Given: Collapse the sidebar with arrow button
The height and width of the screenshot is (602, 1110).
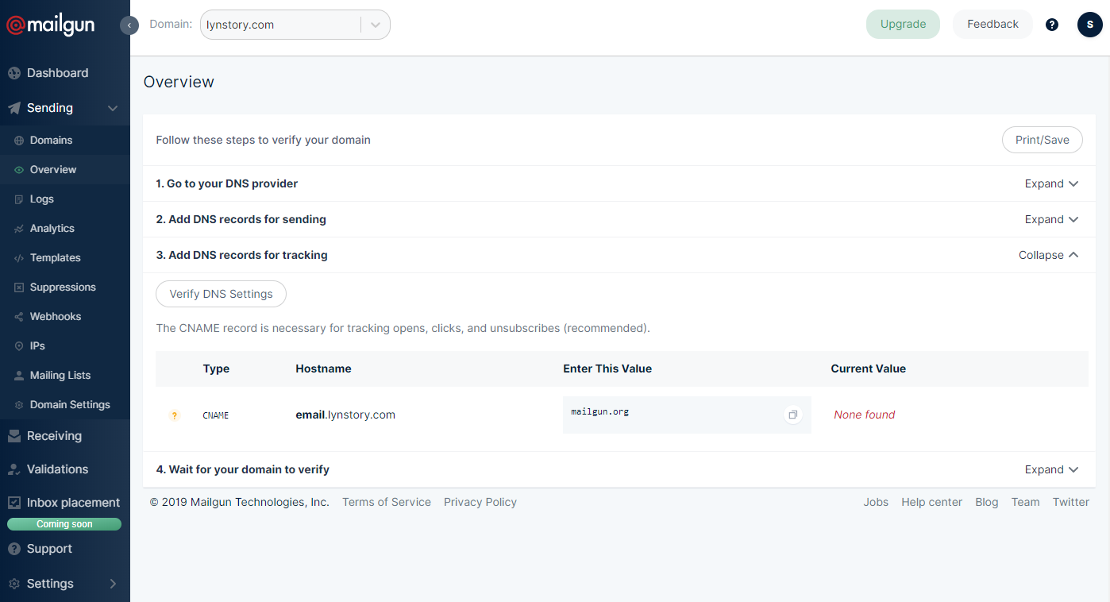Looking at the screenshot, I should 129,25.
